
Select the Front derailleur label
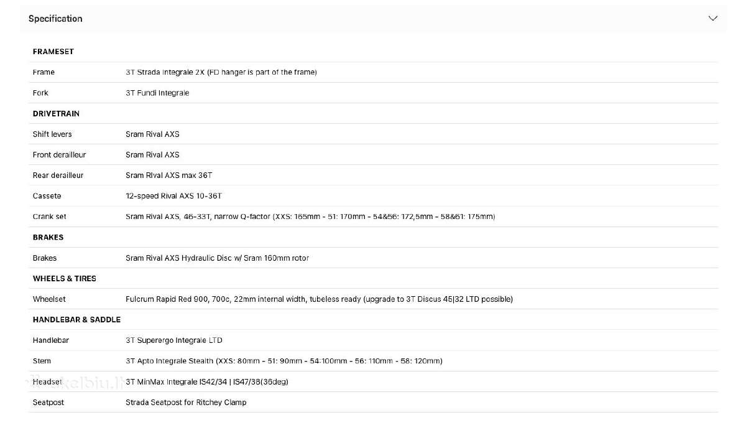59,155
